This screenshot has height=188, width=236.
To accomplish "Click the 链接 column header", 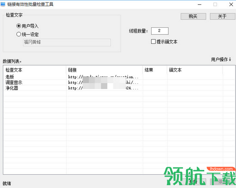I will 105,70.
